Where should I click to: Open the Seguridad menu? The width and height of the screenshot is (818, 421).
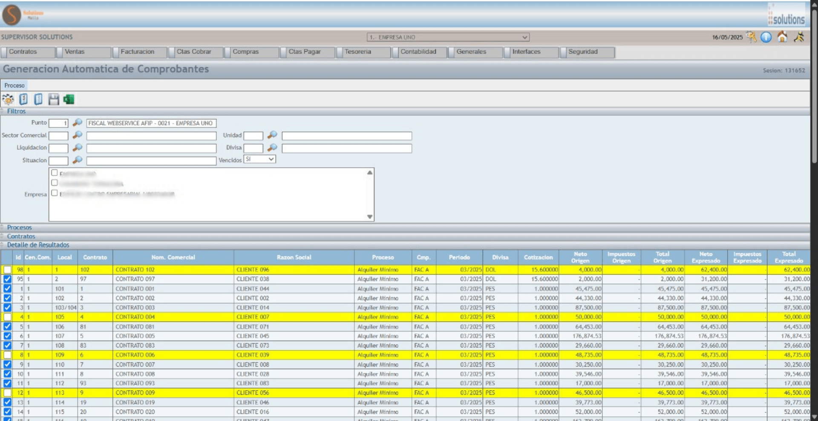(588, 52)
